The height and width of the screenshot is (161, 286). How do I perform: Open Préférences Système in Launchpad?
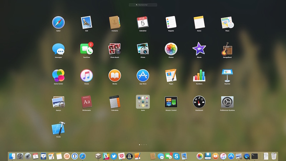227,102
